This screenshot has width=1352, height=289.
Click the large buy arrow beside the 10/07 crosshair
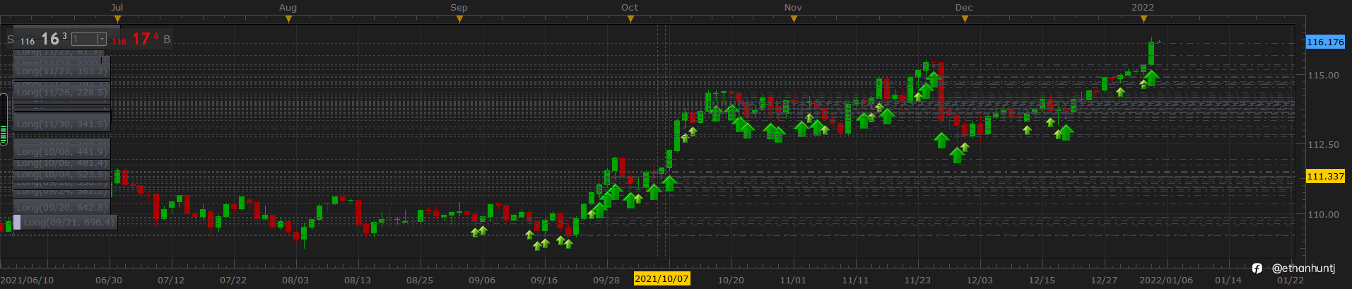[669, 183]
